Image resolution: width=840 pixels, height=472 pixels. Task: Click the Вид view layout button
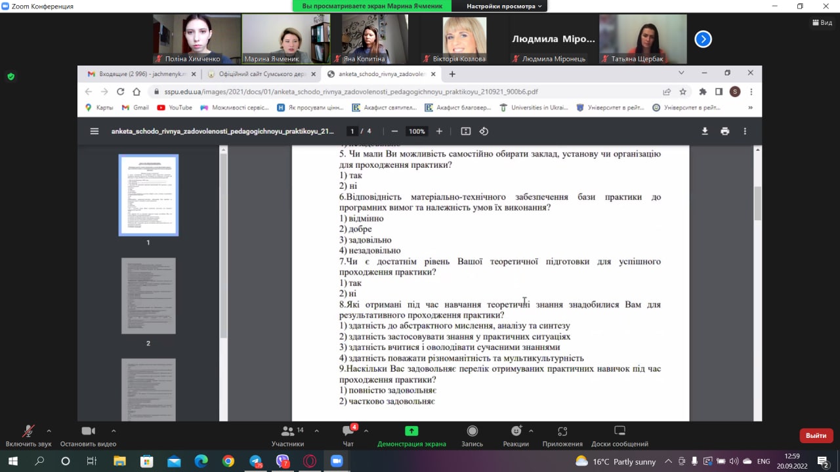pyautogui.click(x=822, y=22)
